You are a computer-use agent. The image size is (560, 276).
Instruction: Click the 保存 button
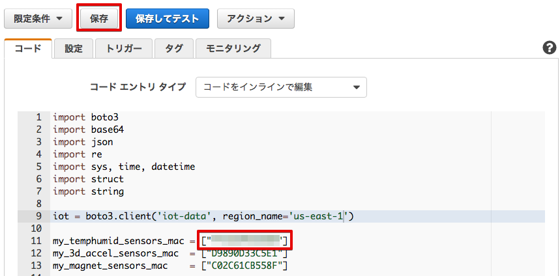coord(99,18)
